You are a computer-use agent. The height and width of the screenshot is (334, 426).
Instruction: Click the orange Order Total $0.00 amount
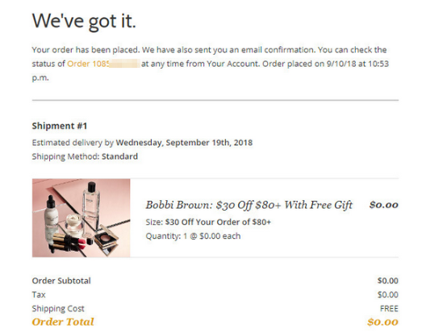click(x=382, y=322)
